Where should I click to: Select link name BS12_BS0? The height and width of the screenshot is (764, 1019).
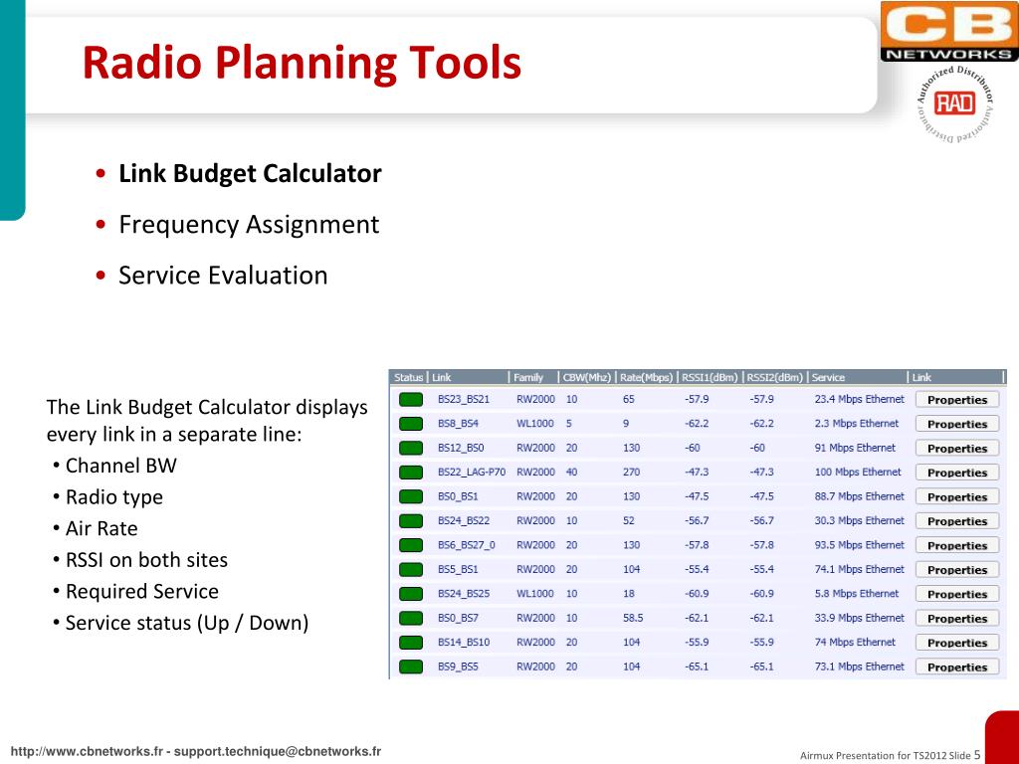coord(460,448)
